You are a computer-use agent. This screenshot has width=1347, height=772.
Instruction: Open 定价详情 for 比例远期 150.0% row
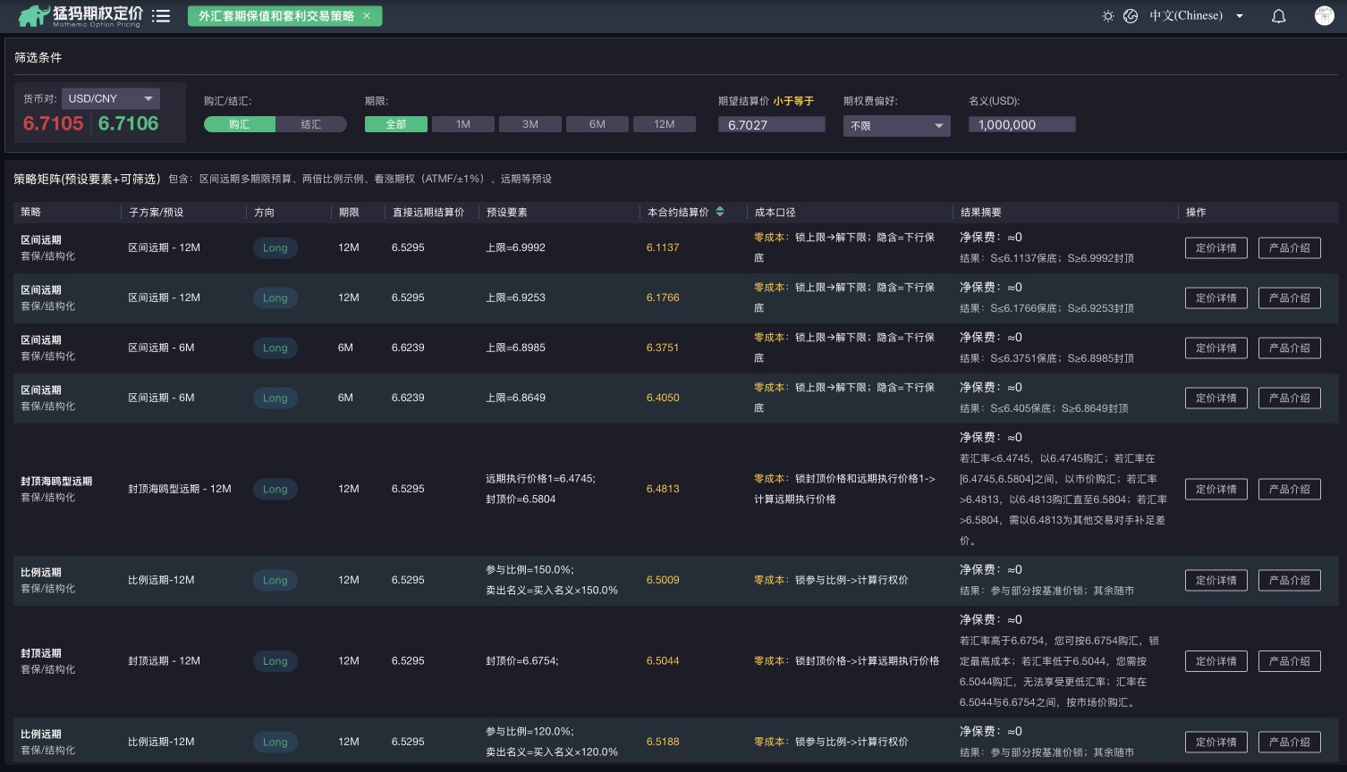[x=1216, y=581]
